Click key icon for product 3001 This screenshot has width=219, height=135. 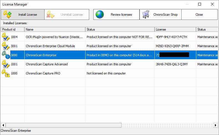tap(6, 46)
